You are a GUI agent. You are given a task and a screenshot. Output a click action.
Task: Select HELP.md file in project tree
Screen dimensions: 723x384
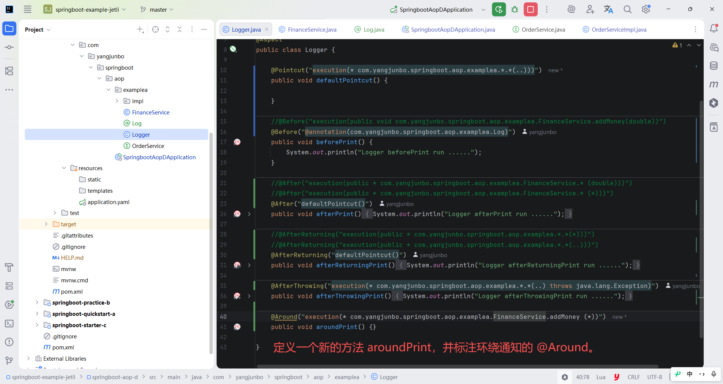pyautogui.click(x=72, y=258)
